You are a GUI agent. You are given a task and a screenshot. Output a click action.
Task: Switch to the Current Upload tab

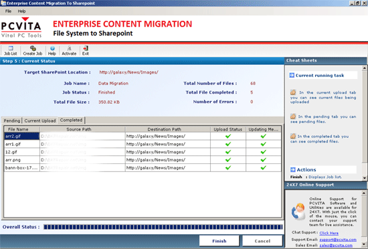(x=40, y=120)
